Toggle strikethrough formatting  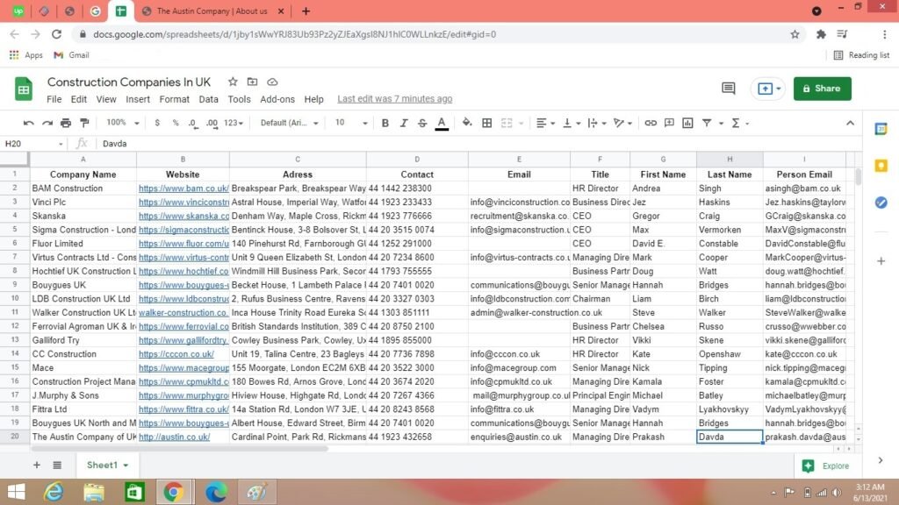422,123
